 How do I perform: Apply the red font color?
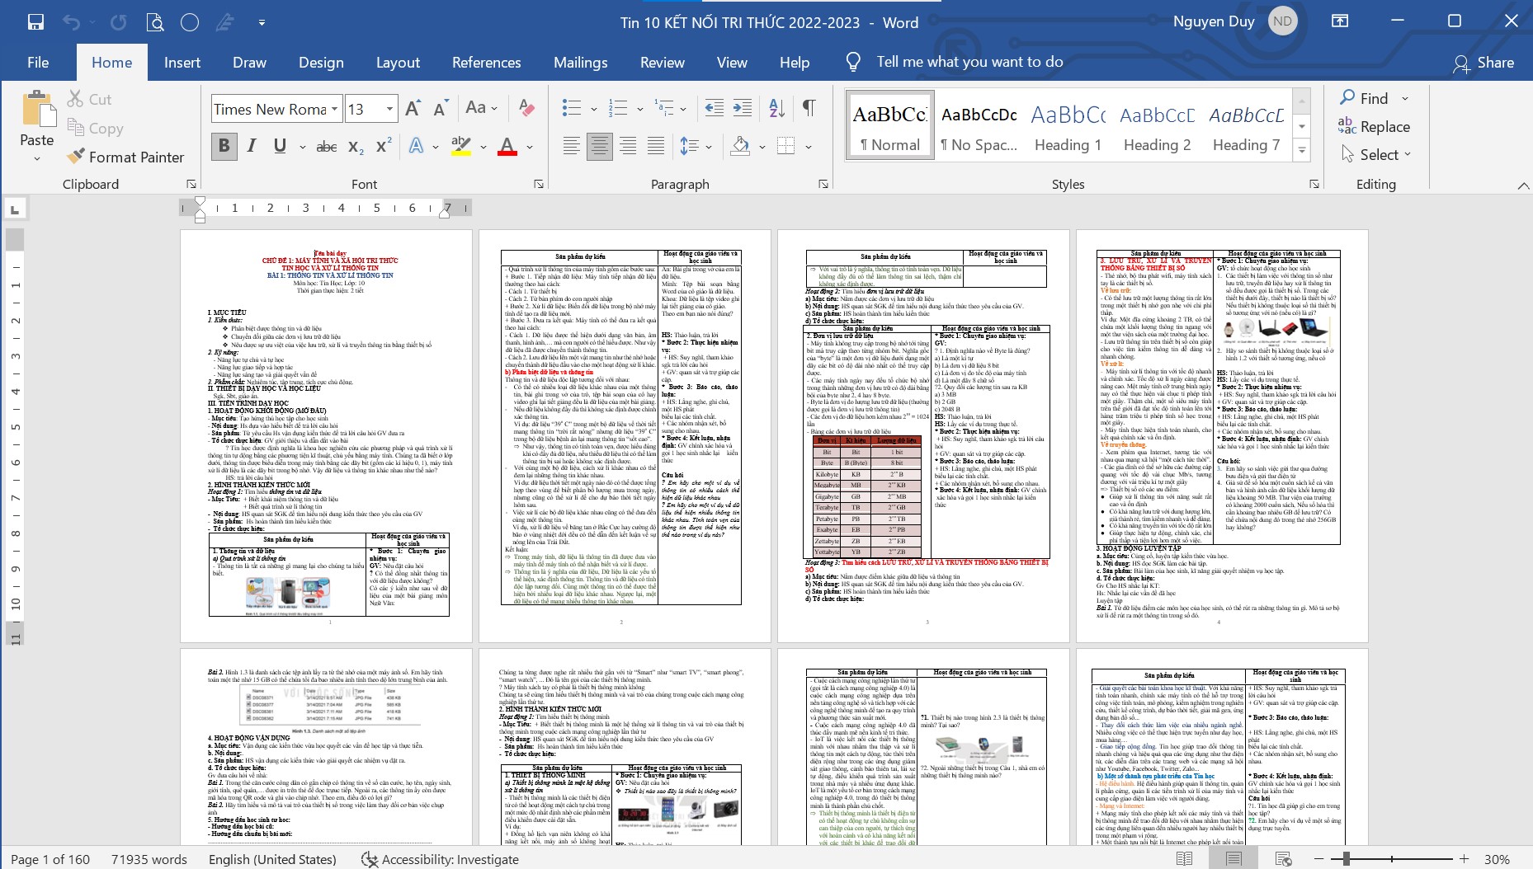507,147
